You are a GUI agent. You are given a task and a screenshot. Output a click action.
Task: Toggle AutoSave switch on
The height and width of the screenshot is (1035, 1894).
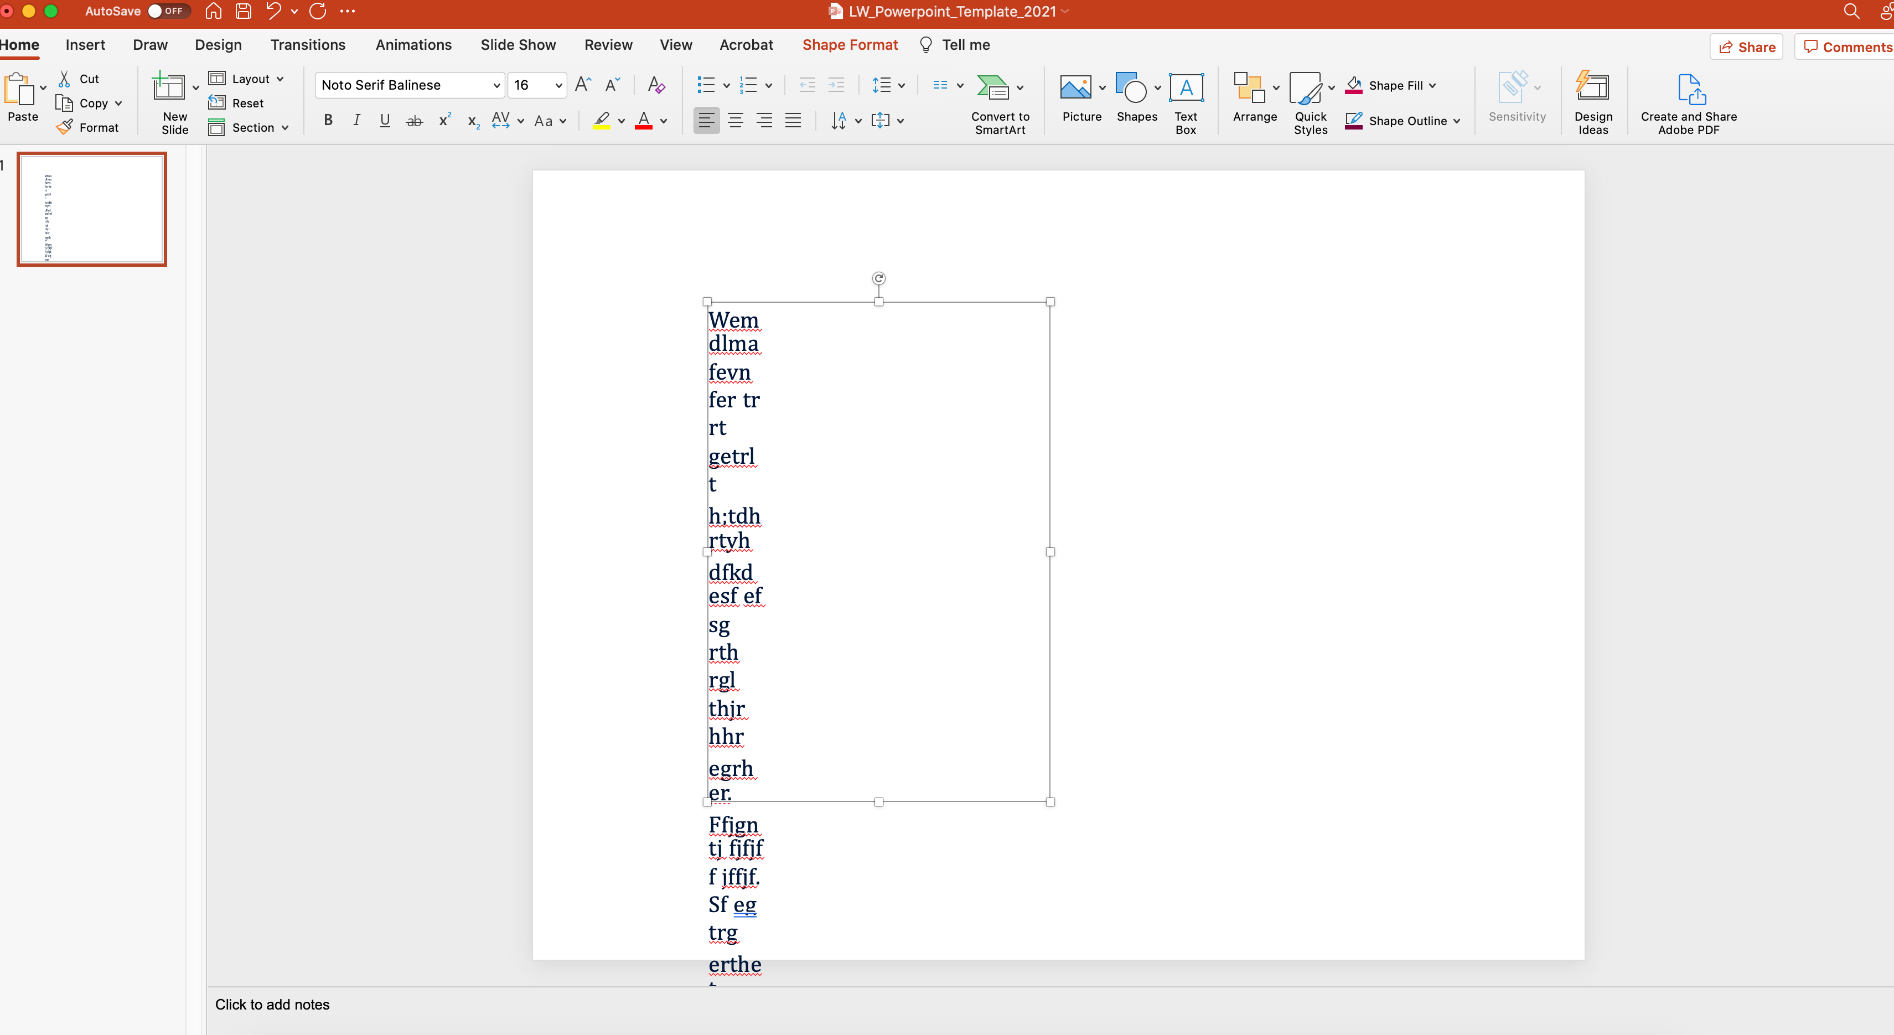pos(168,11)
